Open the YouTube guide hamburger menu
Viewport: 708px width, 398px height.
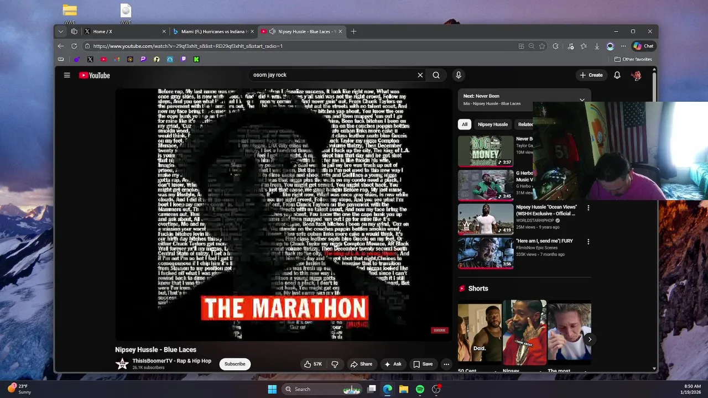click(67, 75)
